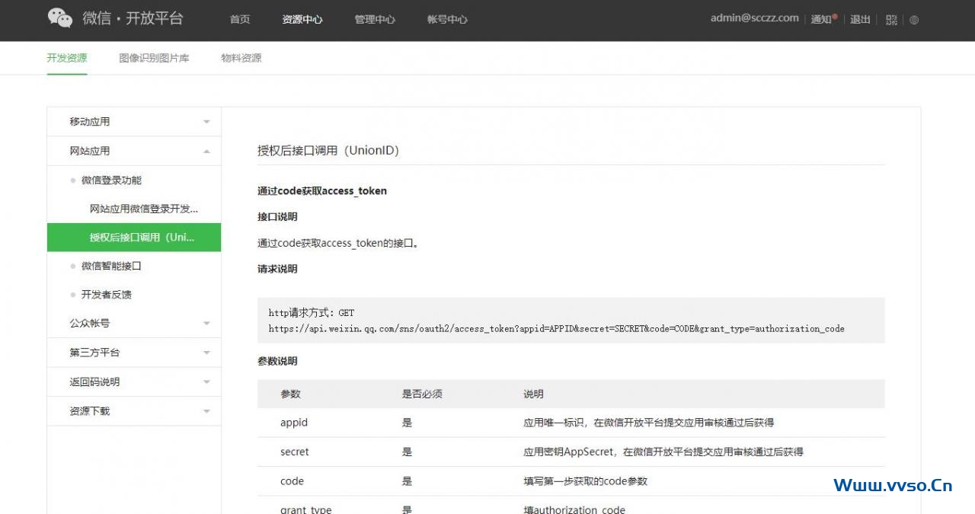Open 开发者反馈 in the sidebar
This screenshot has height=514, width=975.
click(107, 295)
